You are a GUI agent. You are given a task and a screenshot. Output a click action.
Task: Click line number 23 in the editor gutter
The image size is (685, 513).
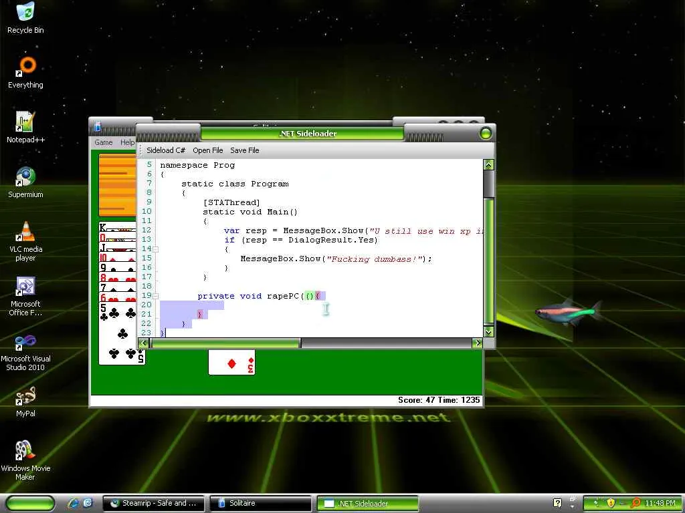pyautogui.click(x=146, y=333)
